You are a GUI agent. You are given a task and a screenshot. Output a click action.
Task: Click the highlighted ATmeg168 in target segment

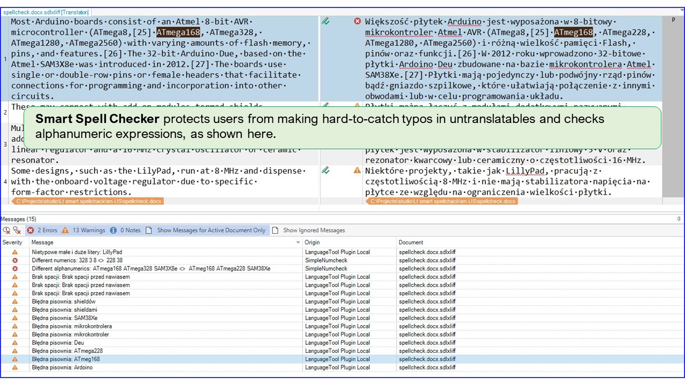(573, 32)
